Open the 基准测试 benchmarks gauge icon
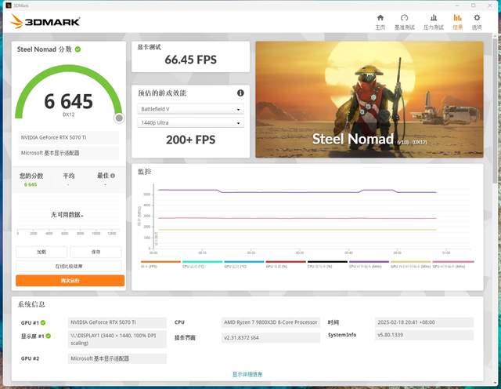The width and height of the screenshot is (501, 389). pos(404,17)
